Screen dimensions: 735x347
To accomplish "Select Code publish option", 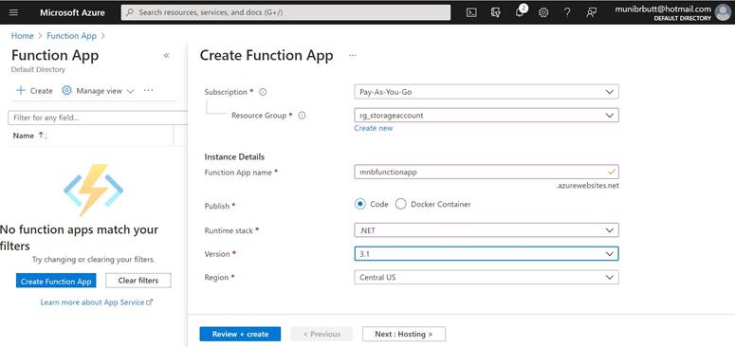I will pyautogui.click(x=360, y=204).
